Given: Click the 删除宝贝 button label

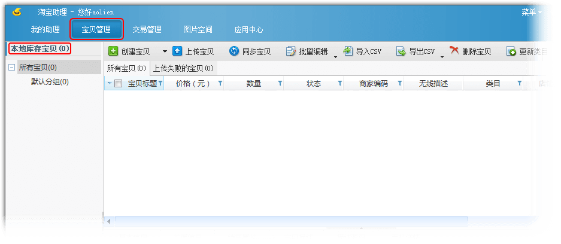Looking at the screenshot, I should pyautogui.click(x=477, y=51).
